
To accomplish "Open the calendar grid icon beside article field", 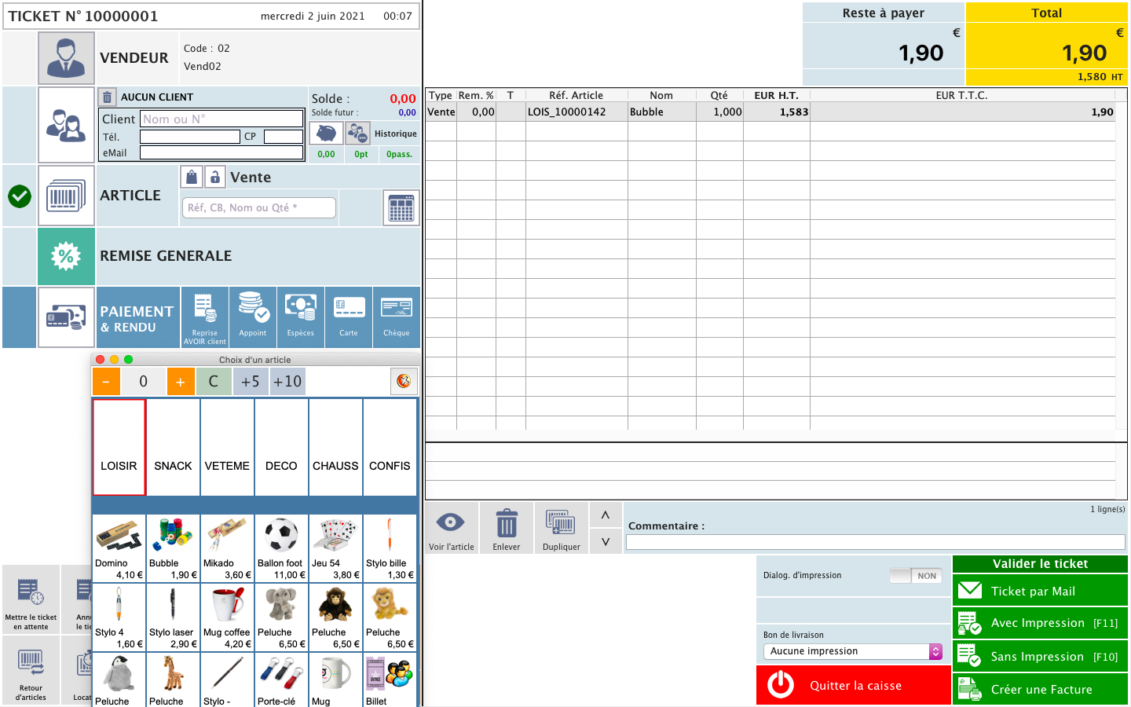I will (401, 208).
